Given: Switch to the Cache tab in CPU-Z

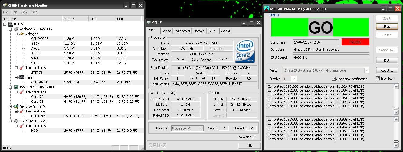Looking at the screenshot, I should tap(166, 31).
